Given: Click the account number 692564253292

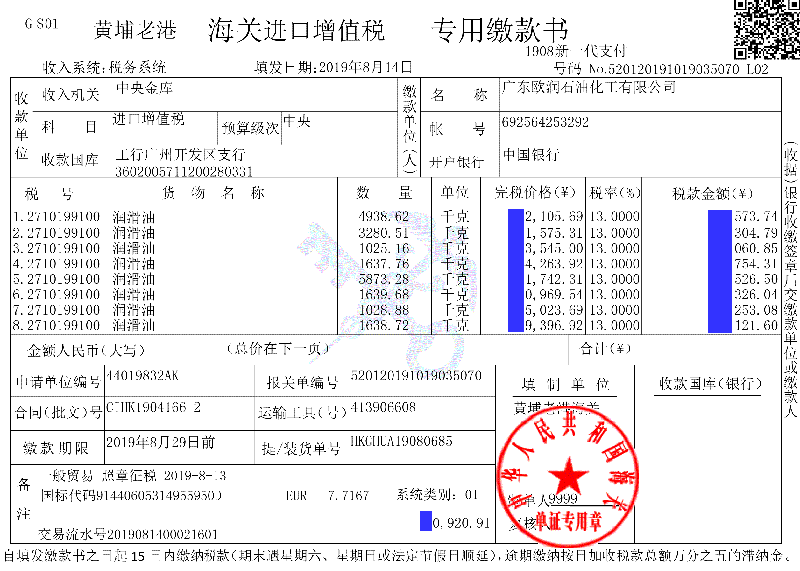Looking at the screenshot, I should click(x=545, y=122).
